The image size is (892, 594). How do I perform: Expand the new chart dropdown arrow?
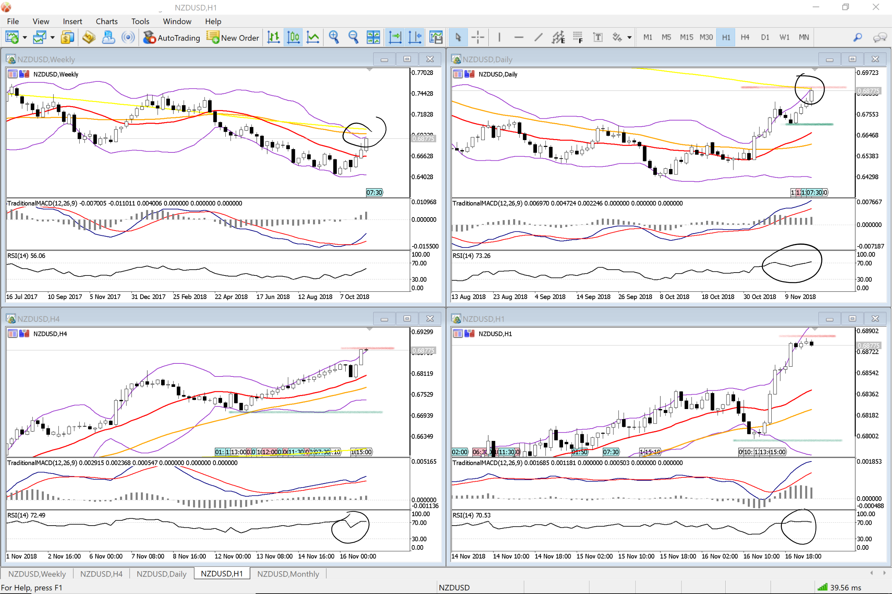coord(25,38)
